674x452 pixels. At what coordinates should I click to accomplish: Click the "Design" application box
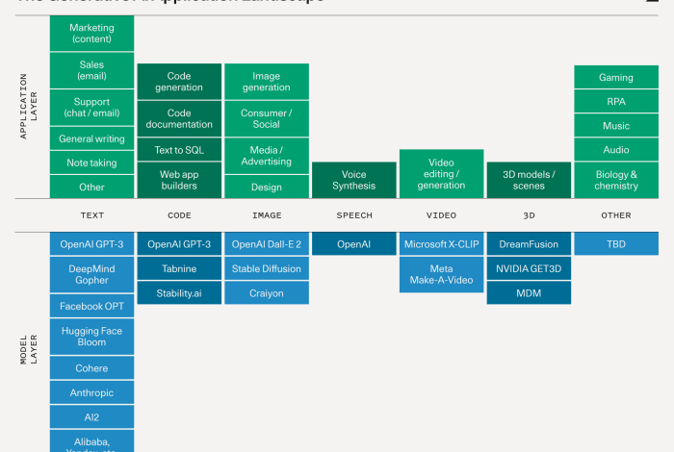[267, 187]
